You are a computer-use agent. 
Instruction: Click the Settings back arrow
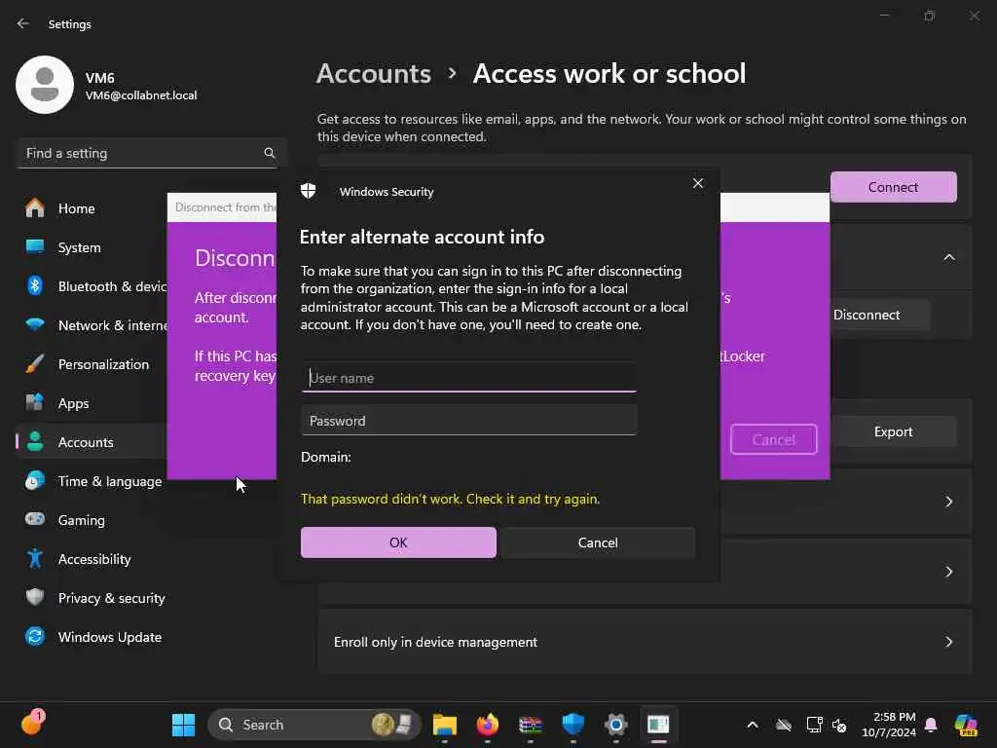(23, 23)
